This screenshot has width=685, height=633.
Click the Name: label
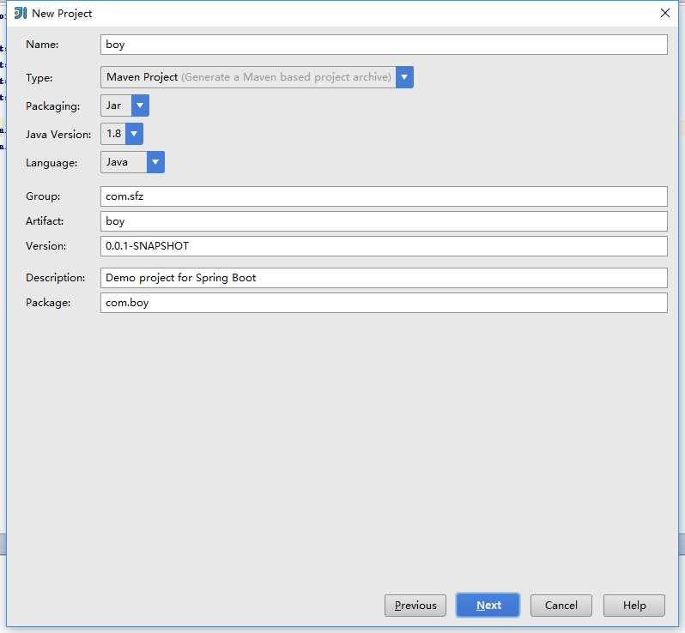(42, 45)
